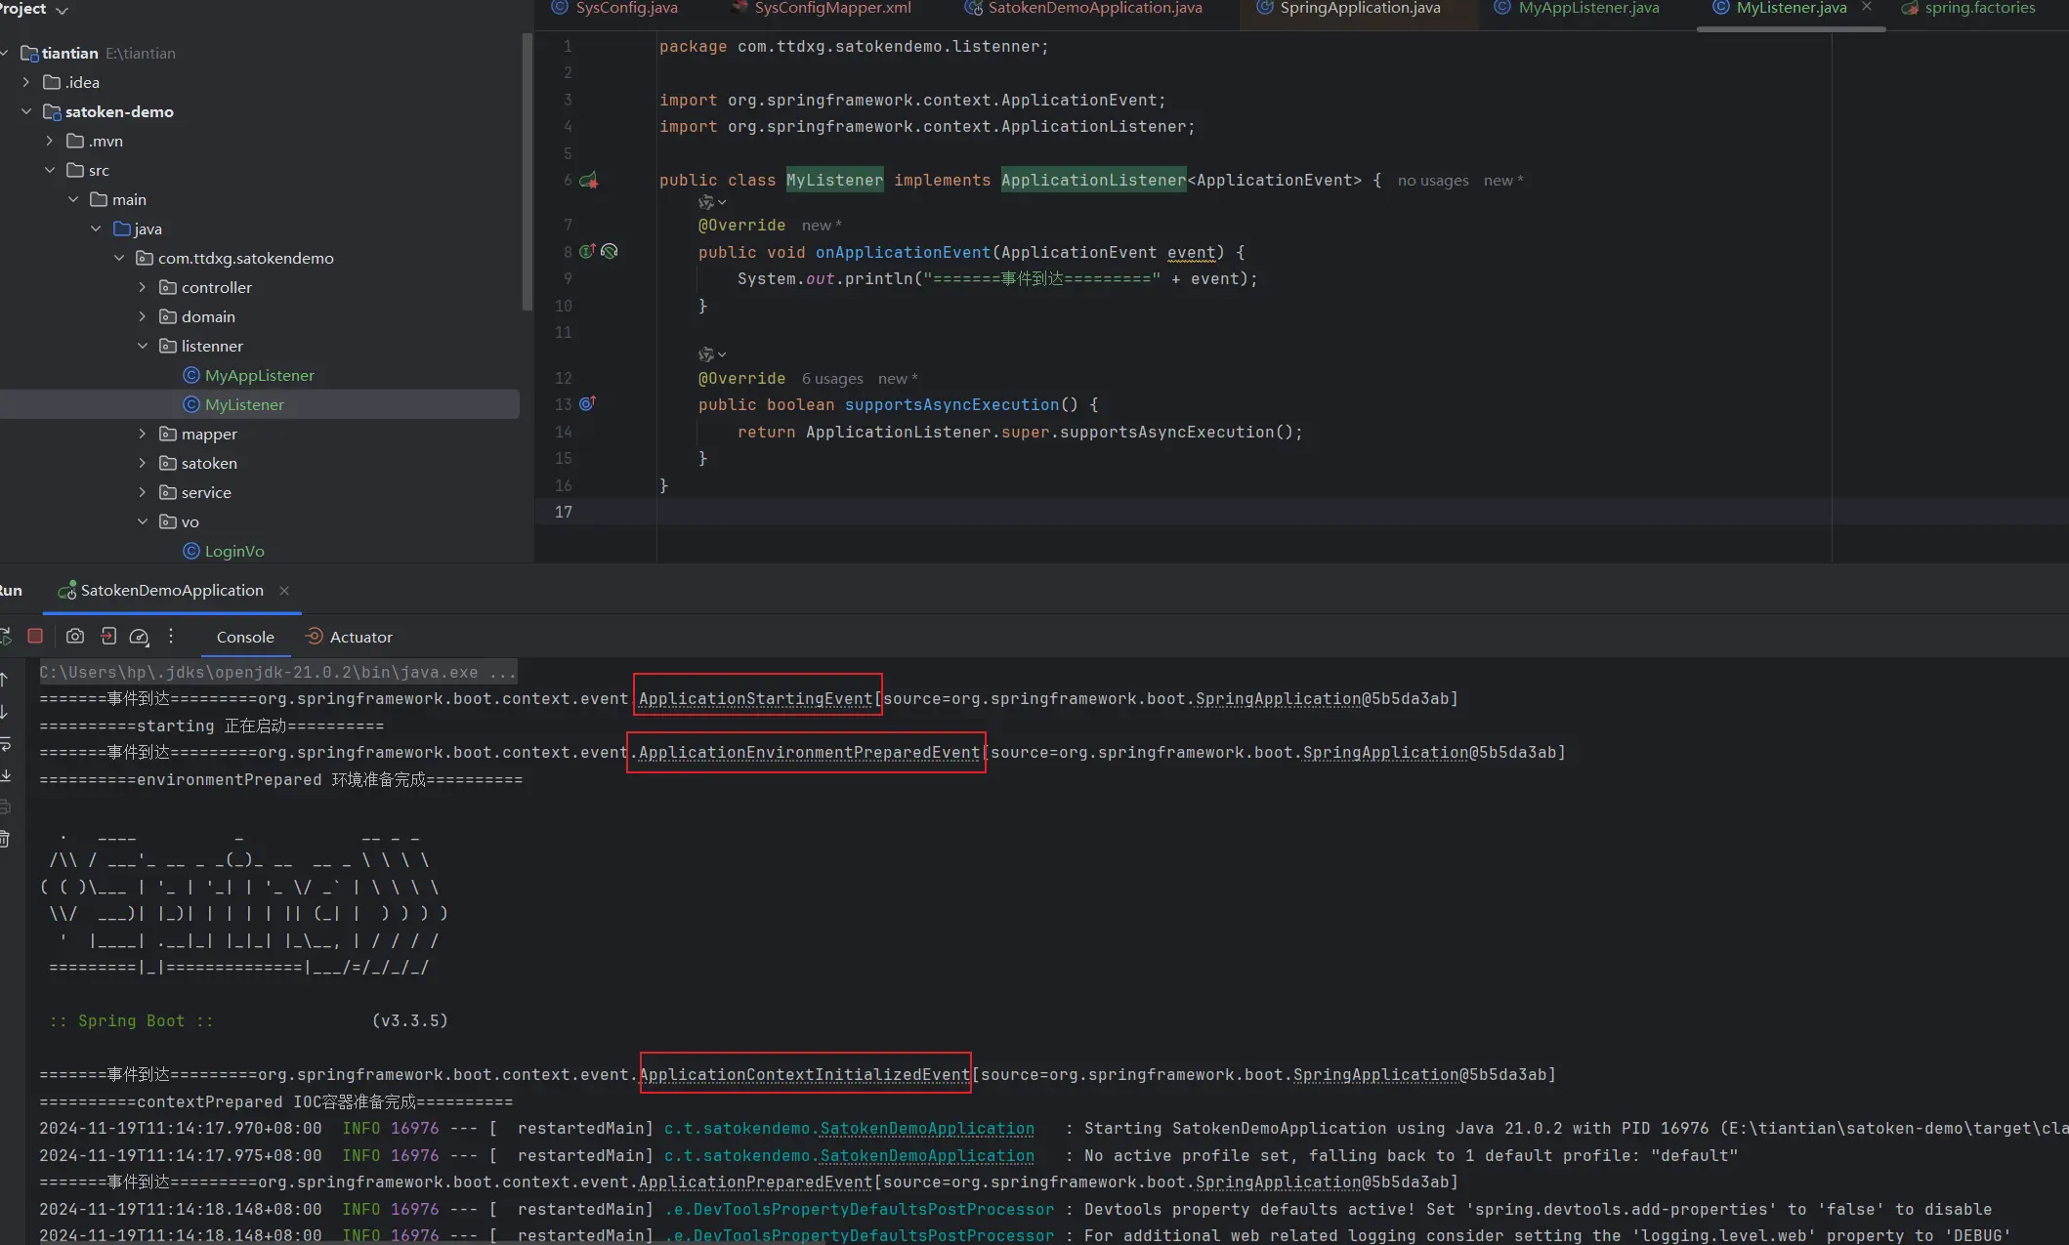Open the SatokenDemoApplication.java editor tab
This screenshot has width=2069, height=1245.
tap(1084, 8)
